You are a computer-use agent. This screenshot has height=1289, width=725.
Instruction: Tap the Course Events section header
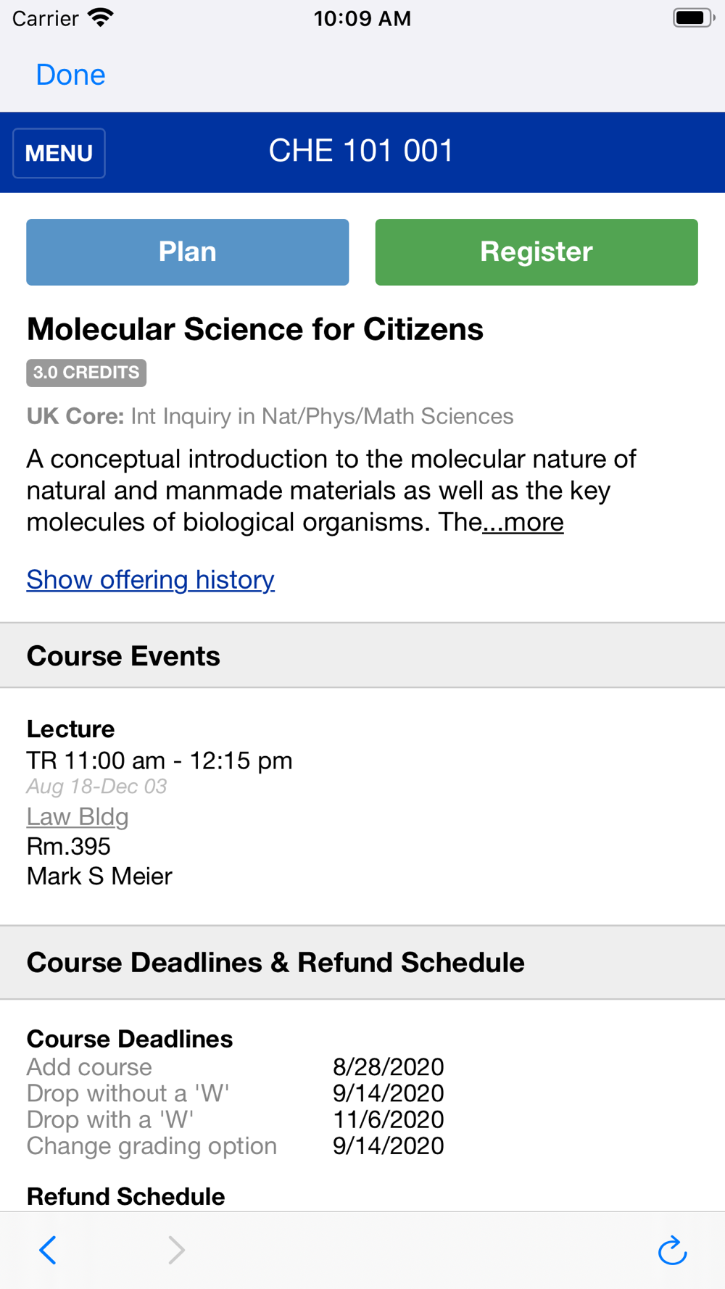[123, 656]
